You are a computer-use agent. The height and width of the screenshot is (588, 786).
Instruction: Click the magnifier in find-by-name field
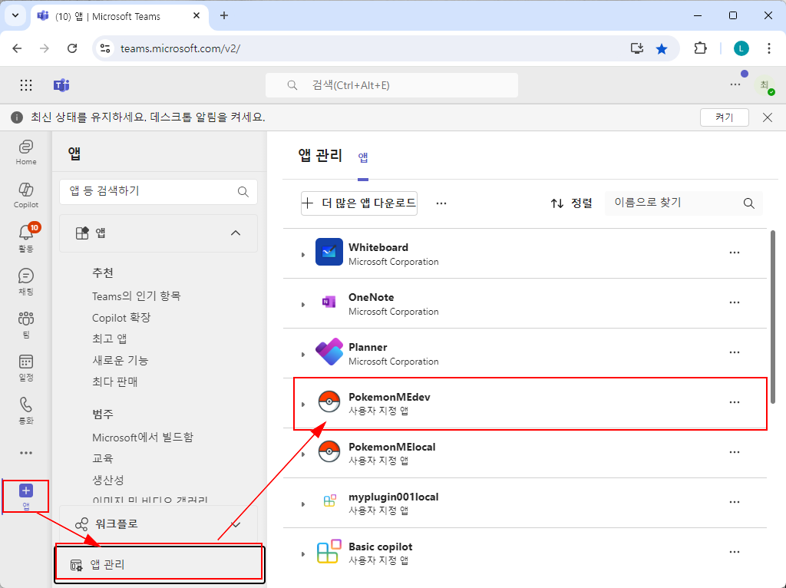tap(749, 203)
